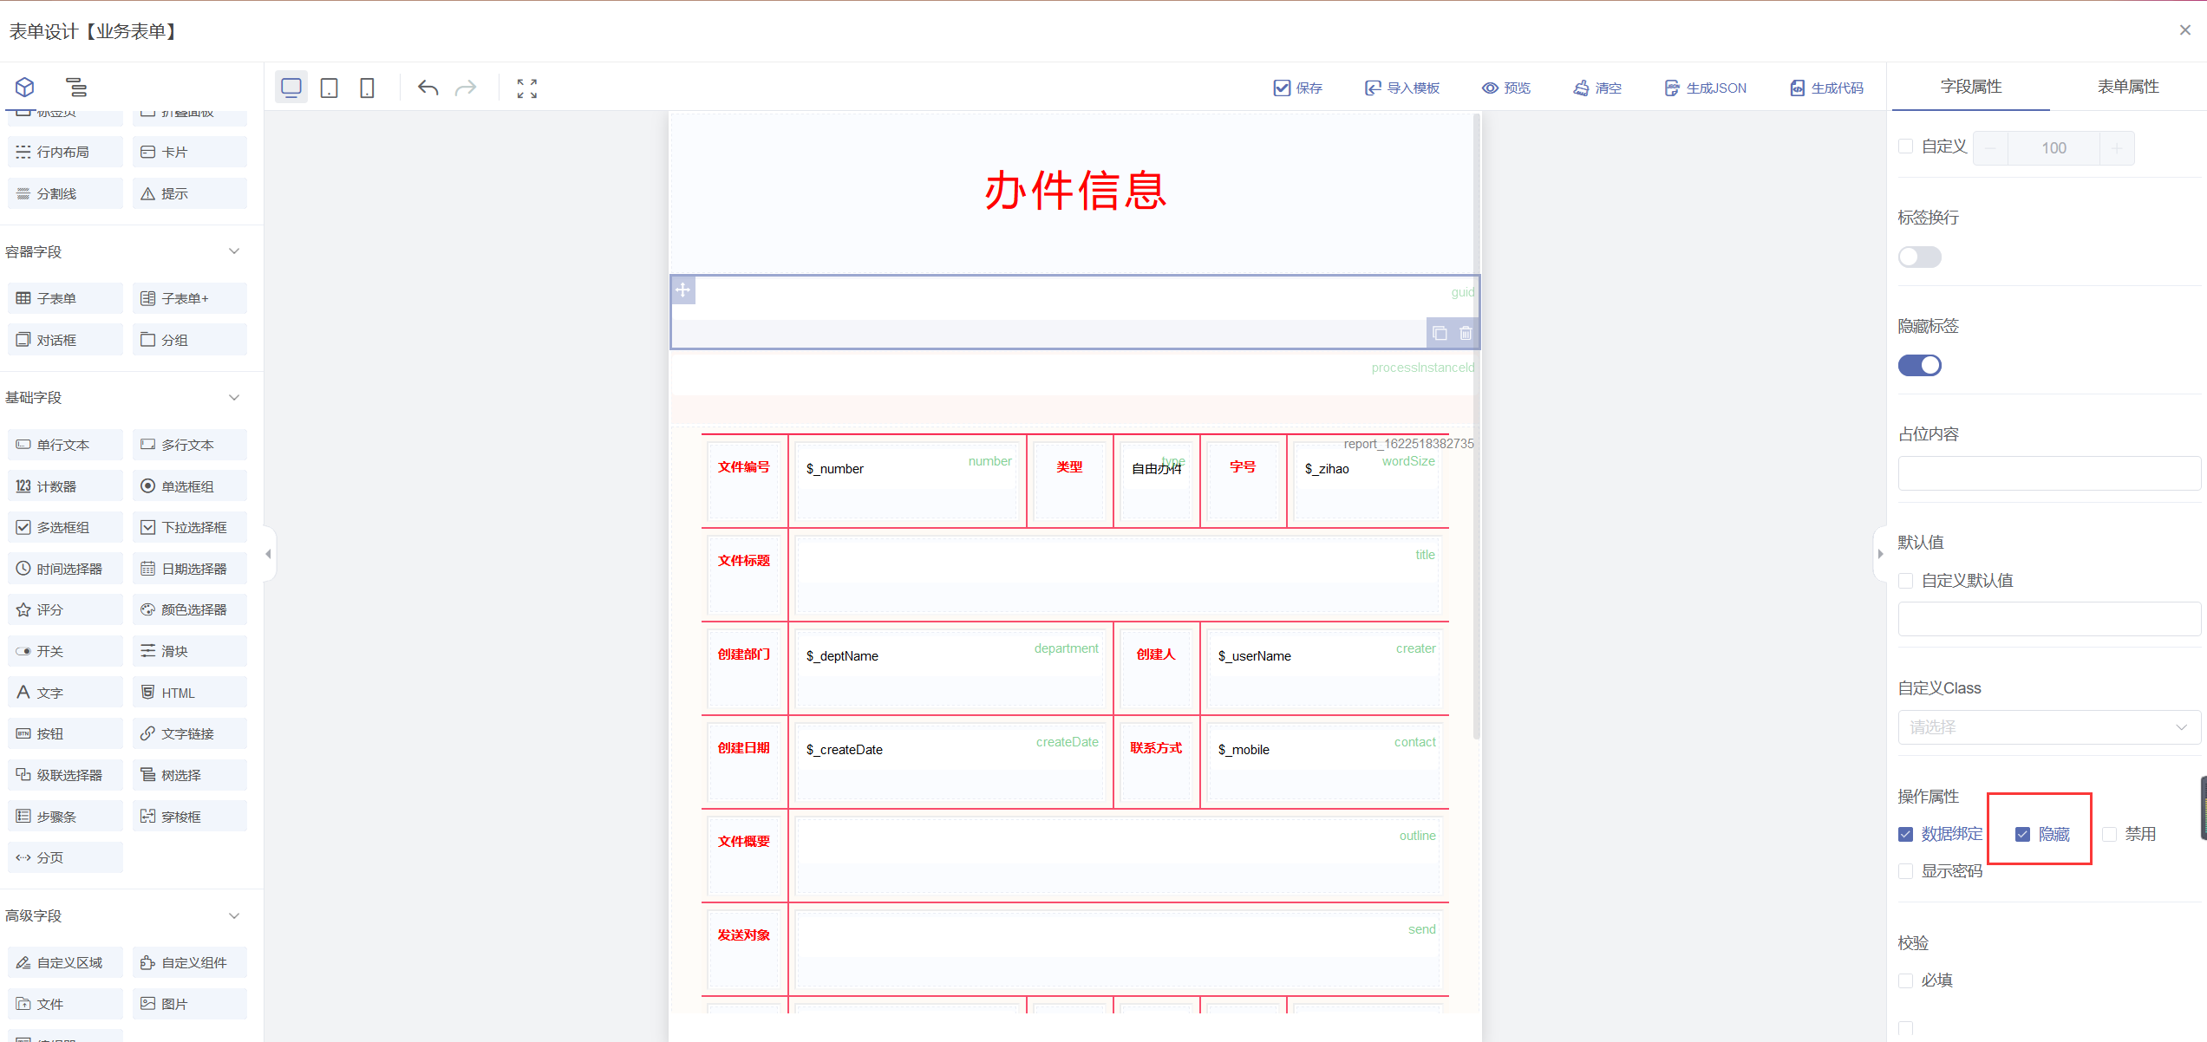Add a 滑块 slider field

tap(190, 651)
